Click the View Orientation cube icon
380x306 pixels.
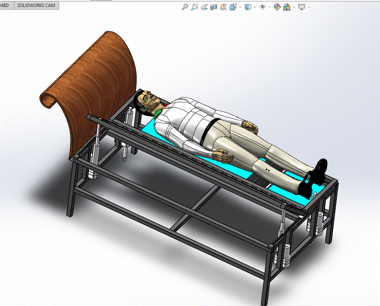coord(233,7)
